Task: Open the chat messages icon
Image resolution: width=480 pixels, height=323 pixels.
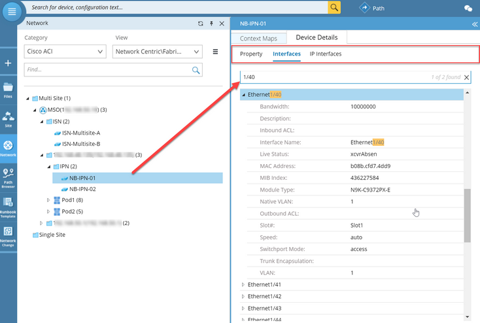Action: [468, 8]
